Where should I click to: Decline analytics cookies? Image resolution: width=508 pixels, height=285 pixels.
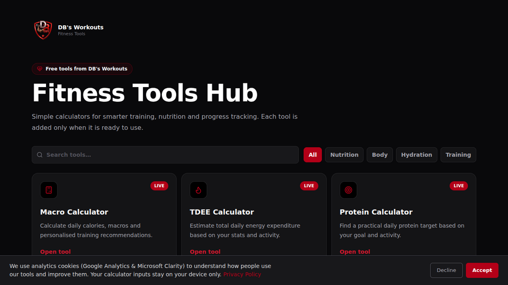(x=446, y=270)
